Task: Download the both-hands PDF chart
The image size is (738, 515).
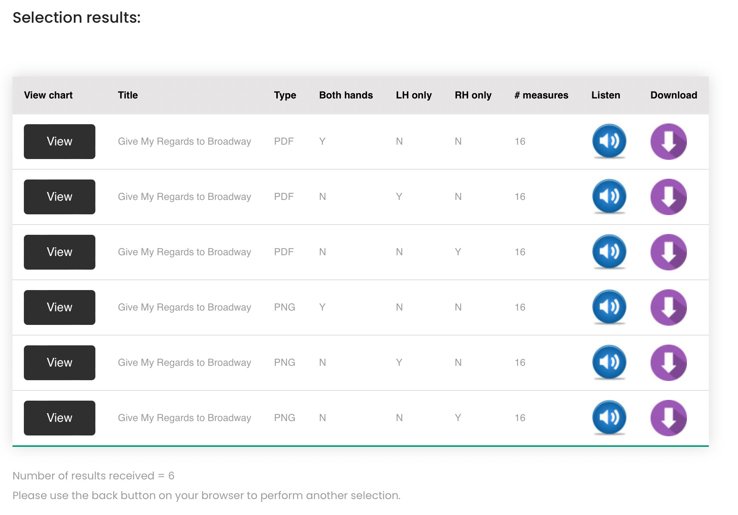Action: (x=668, y=141)
